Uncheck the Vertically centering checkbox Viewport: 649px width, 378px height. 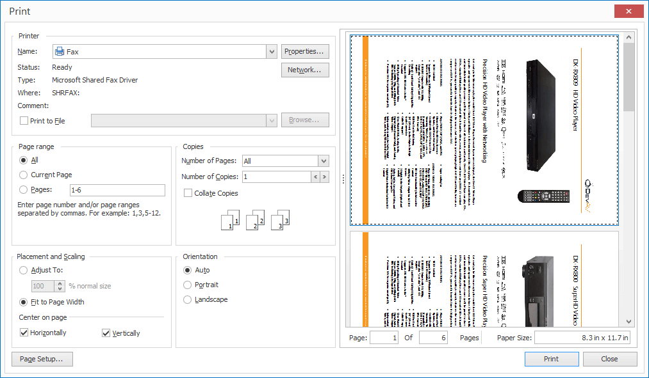(106, 333)
